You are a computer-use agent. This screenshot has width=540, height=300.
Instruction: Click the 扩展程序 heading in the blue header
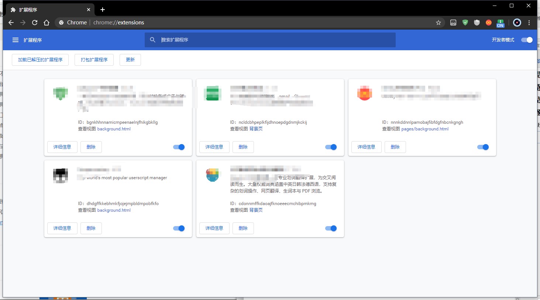(32, 40)
